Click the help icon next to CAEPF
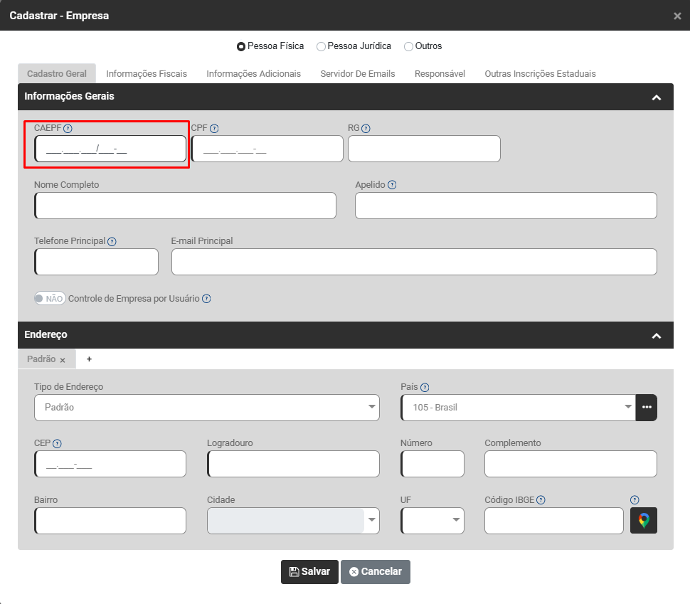The width and height of the screenshot is (690, 604). pos(68,129)
